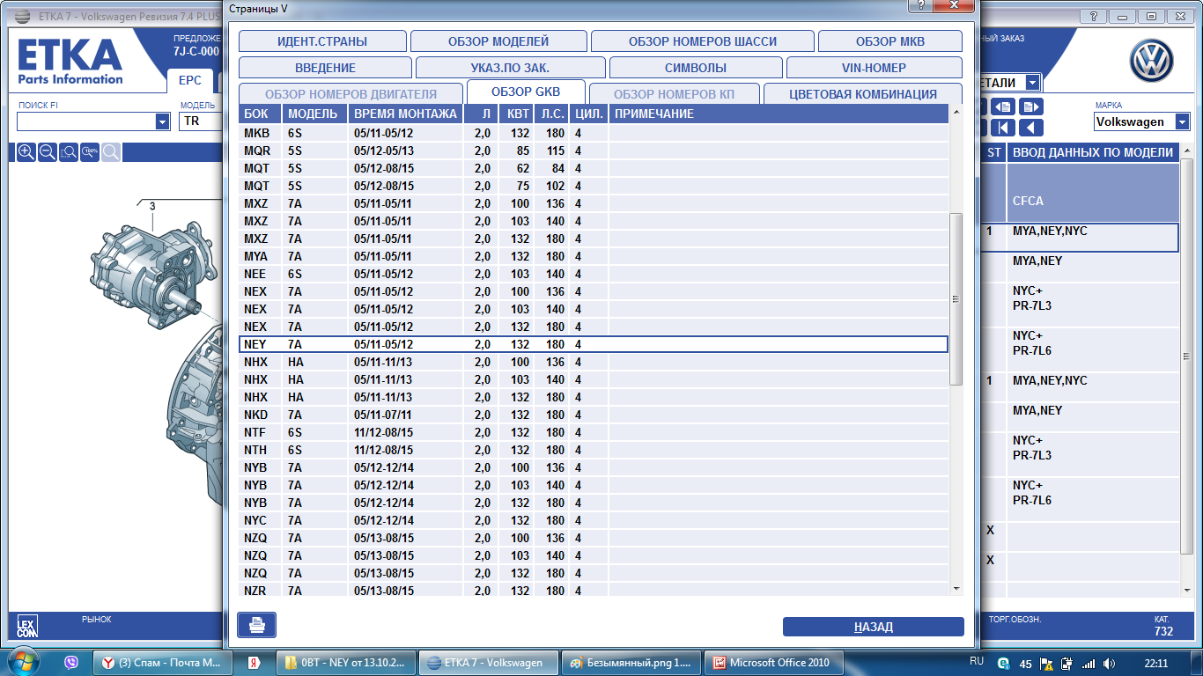Select the MYA row
The width and height of the screenshot is (1203, 676).
594,256
